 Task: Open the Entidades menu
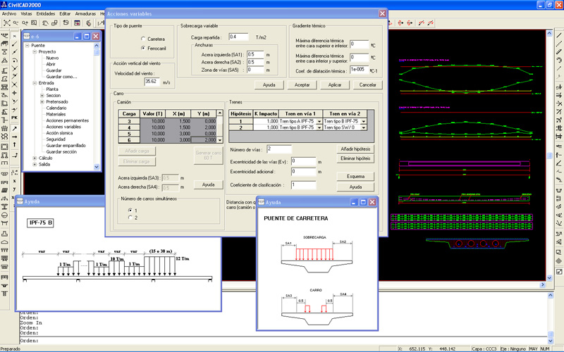[45, 13]
